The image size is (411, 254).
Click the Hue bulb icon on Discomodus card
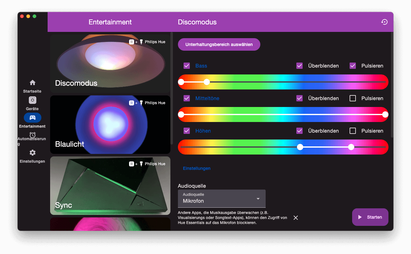(x=141, y=42)
